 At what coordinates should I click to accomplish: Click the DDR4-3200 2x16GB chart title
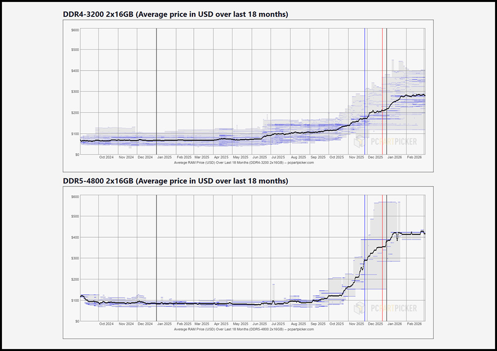(175, 14)
